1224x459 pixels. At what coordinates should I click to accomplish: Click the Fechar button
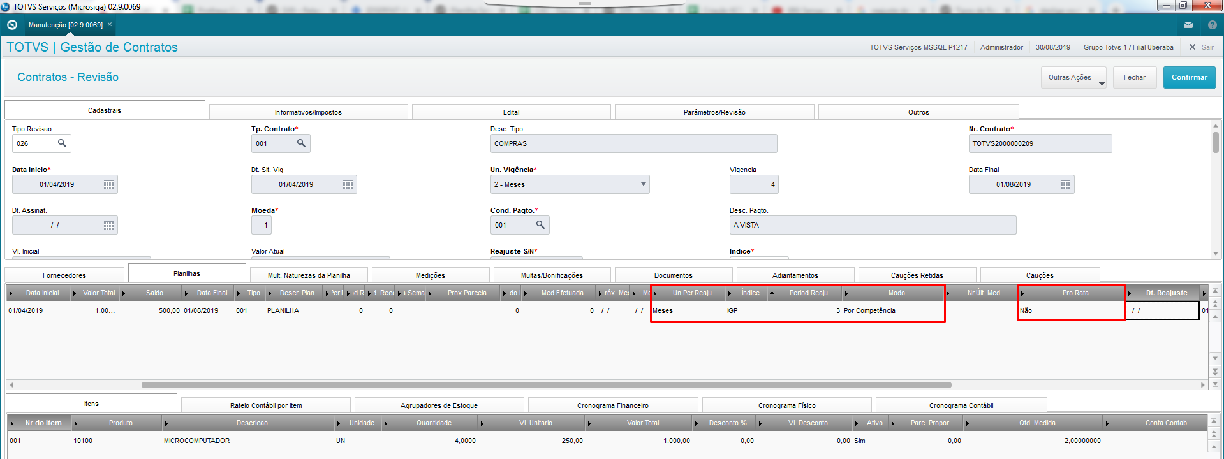click(1135, 77)
